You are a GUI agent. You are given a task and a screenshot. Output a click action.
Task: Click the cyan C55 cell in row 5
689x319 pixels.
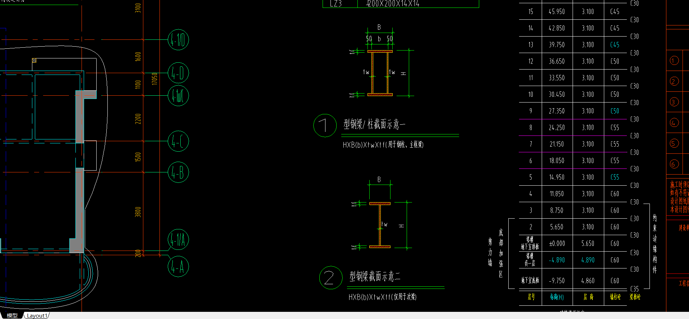tap(615, 177)
